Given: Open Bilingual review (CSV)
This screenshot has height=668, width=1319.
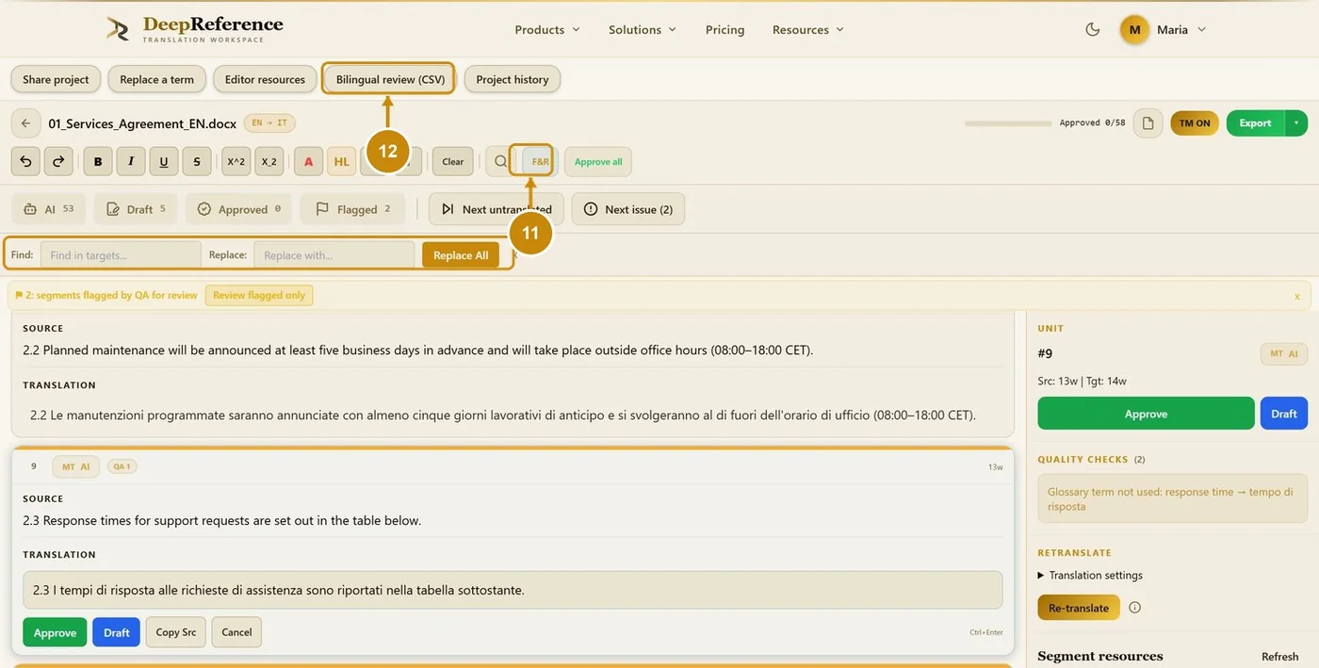Looking at the screenshot, I should tap(390, 79).
